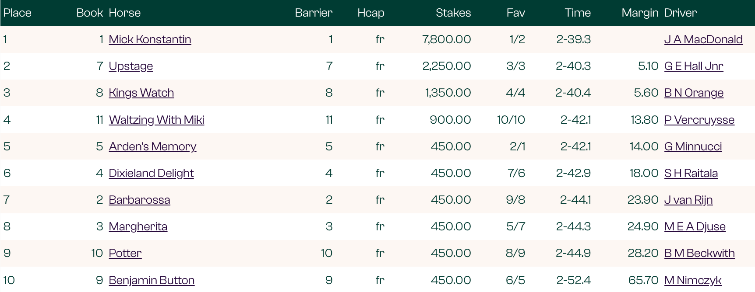
Task: Click driver G E Hall Jnr
Action: (x=694, y=66)
